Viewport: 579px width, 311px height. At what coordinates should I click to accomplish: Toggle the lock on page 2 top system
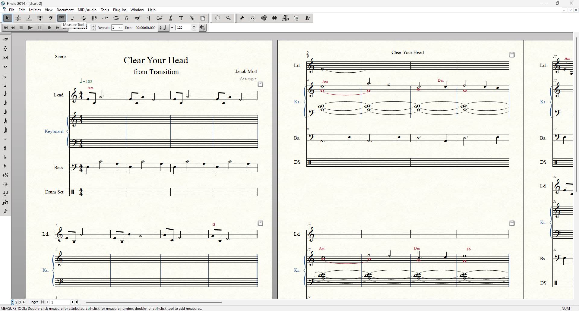coord(512,55)
